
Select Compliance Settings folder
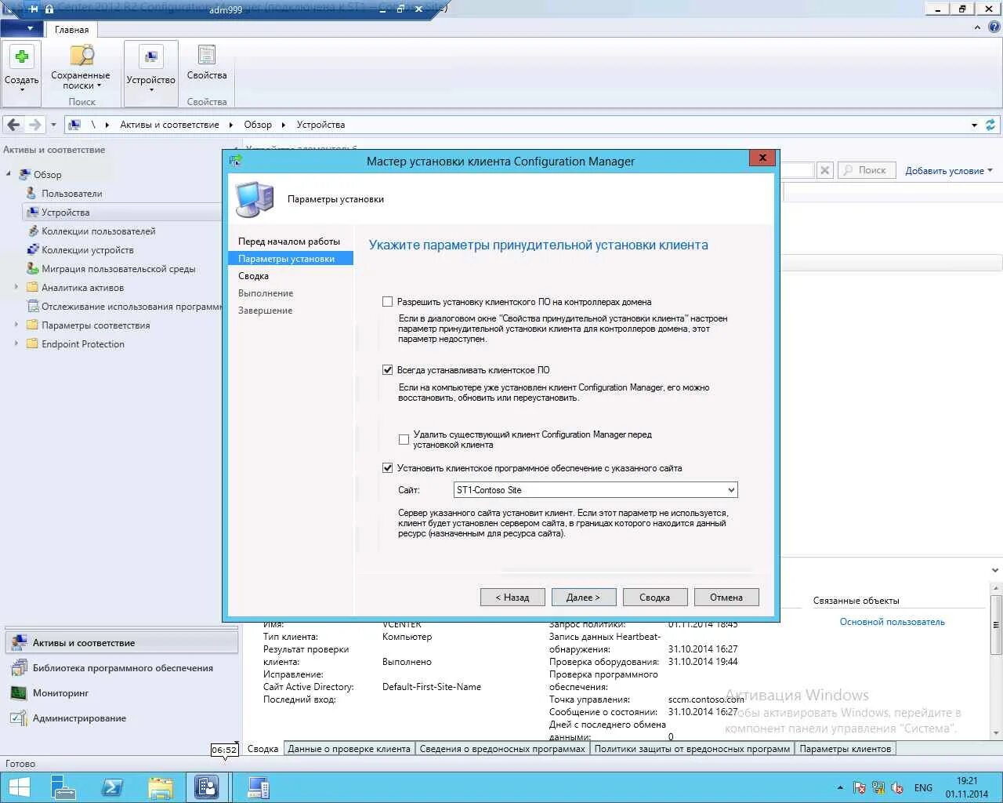pos(96,325)
